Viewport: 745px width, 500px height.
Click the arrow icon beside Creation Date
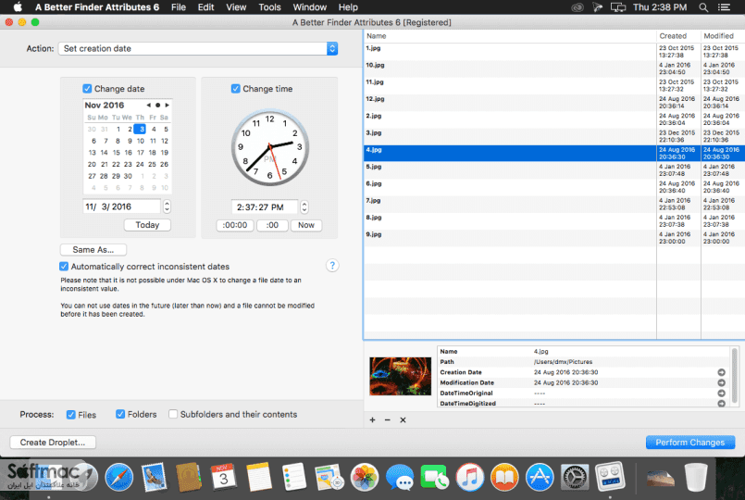[x=721, y=372]
